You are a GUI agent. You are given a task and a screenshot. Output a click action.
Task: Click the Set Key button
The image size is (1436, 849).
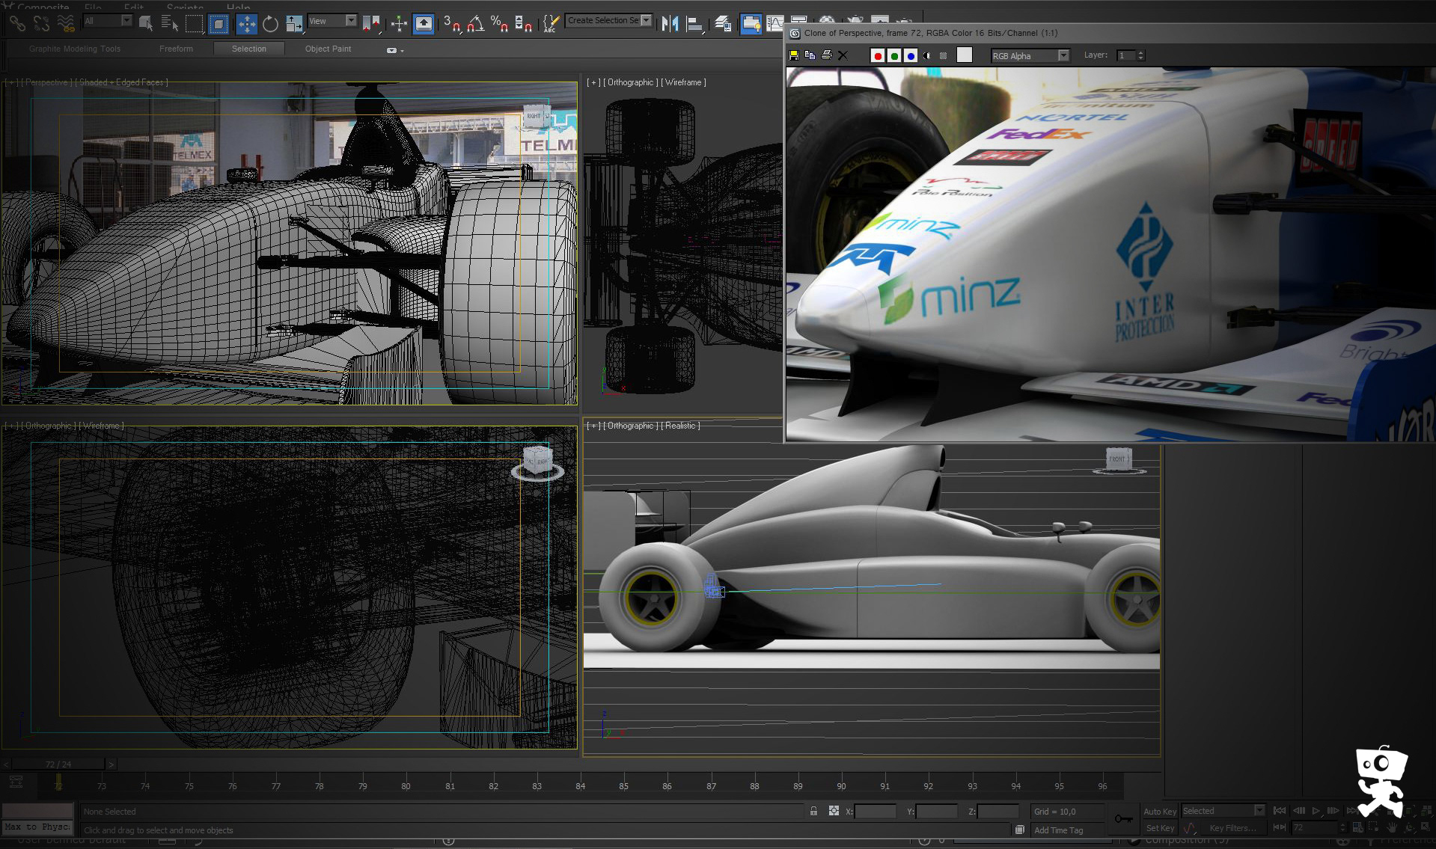click(x=1160, y=828)
